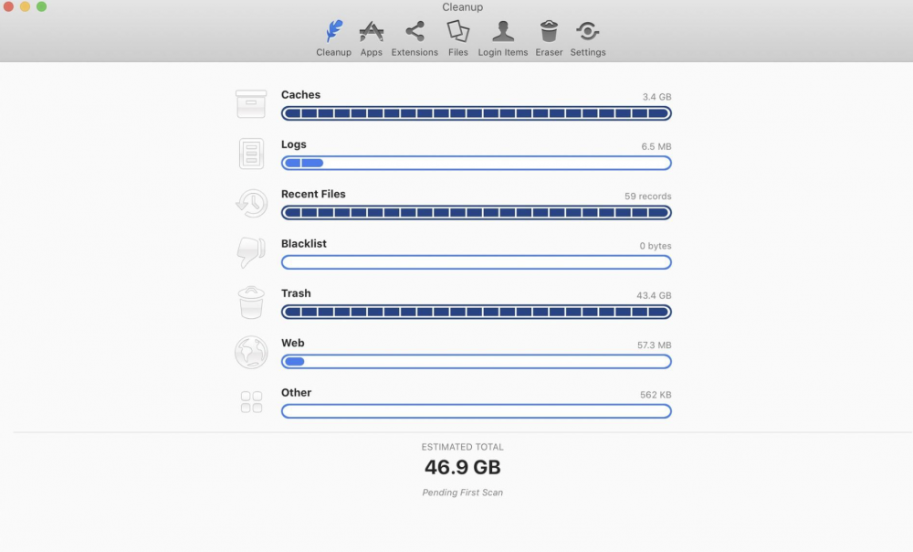Click the Trash progress bar

[477, 312]
